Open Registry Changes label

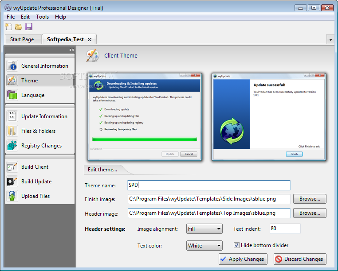(x=41, y=146)
